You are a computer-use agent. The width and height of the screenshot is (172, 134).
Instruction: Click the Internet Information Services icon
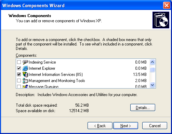click(25, 75)
